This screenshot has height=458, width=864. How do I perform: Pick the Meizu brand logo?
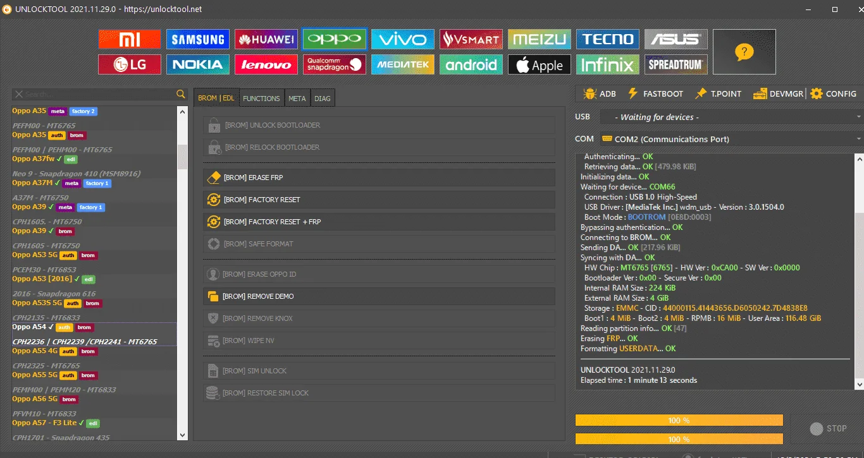(x=540, y=39)
